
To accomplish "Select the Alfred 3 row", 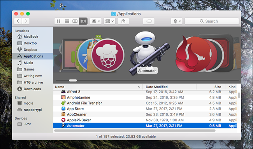I will 145,92.
